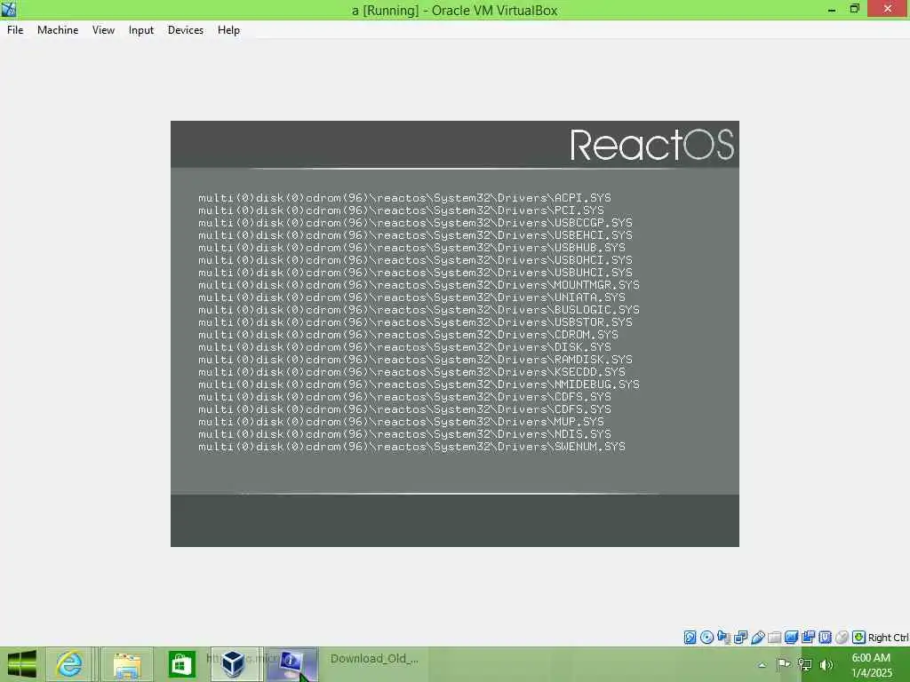Open the volume speaker tray icon
Image resolution: width=910 pixels, height=682 pixels.
826,664
